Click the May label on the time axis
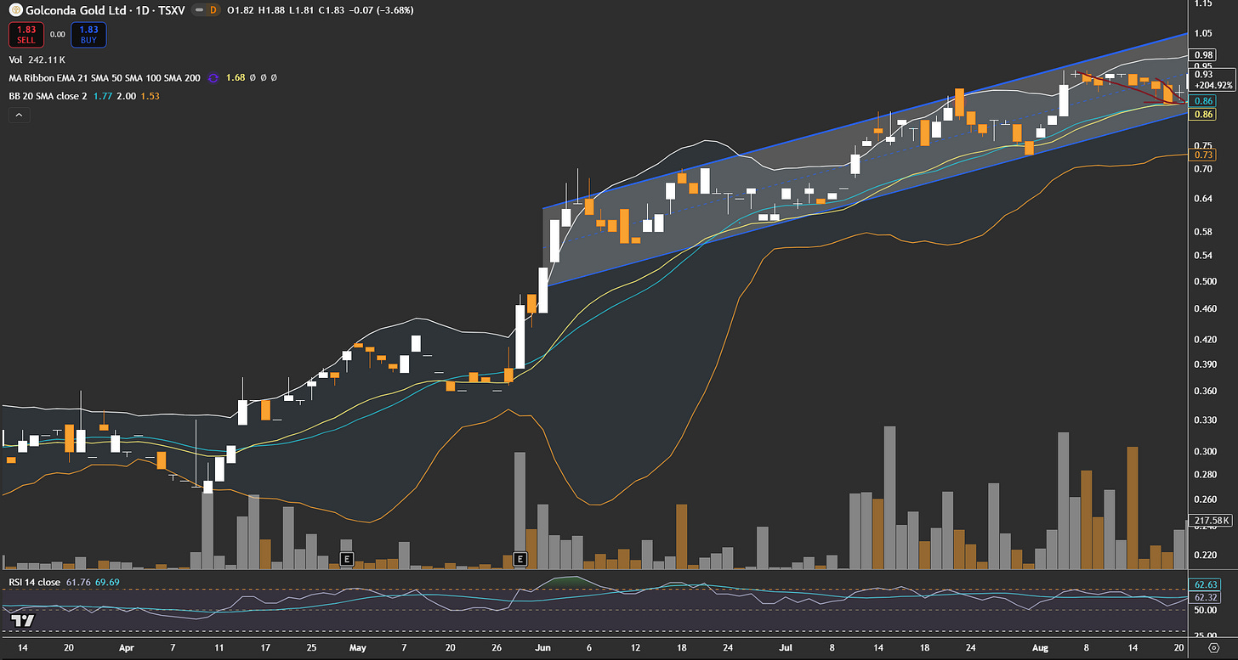1238x660 pixels. [358, 647]
